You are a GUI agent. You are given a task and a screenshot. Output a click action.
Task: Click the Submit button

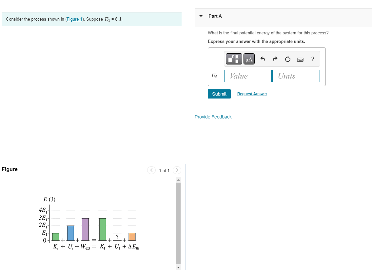219,94
